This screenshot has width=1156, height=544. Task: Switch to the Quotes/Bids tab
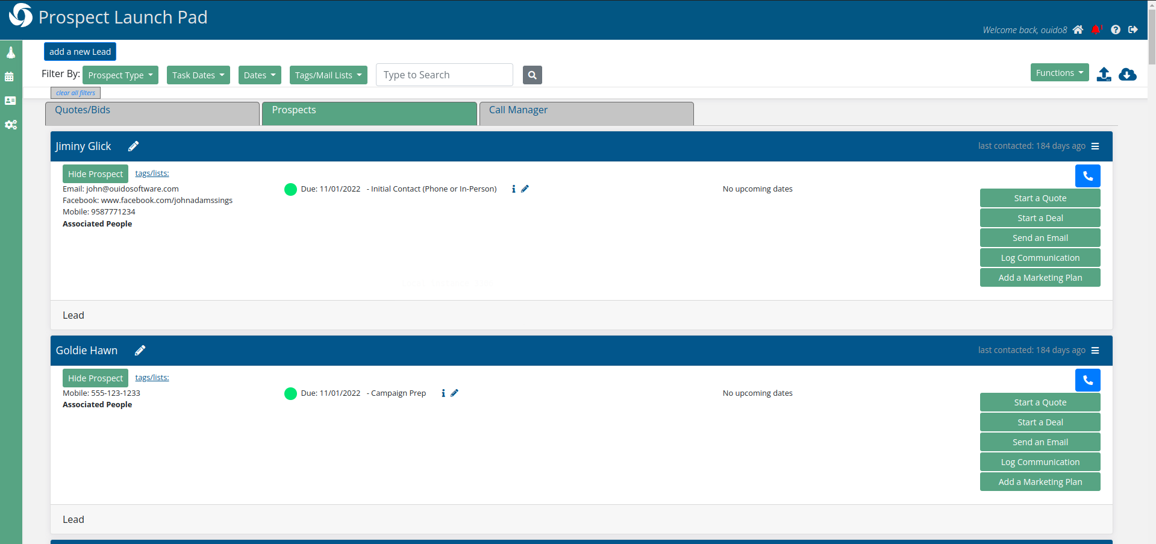coord(152,113)
